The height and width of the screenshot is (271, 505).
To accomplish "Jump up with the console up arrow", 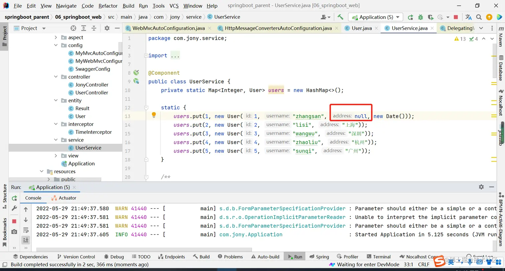I will point(26,210).
